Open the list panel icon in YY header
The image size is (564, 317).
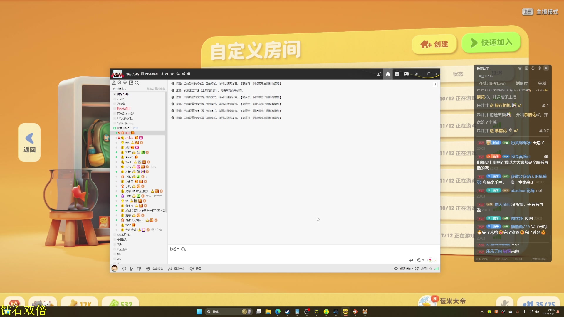point(397,74)
